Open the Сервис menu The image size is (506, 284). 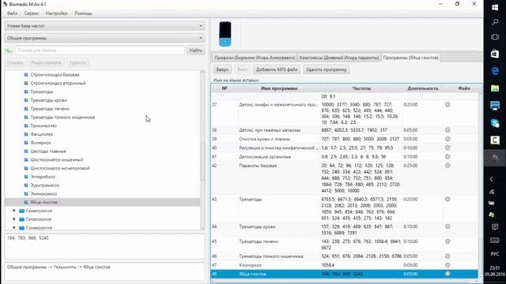[32, 13]
